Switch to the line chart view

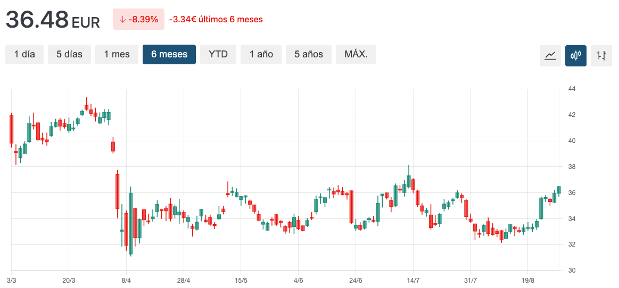(x=550, y=55)
